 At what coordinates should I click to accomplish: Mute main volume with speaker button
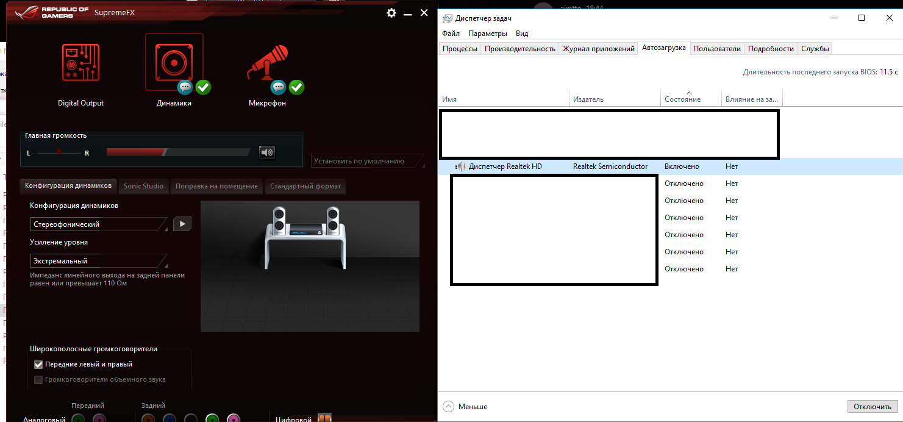(267, 152)
